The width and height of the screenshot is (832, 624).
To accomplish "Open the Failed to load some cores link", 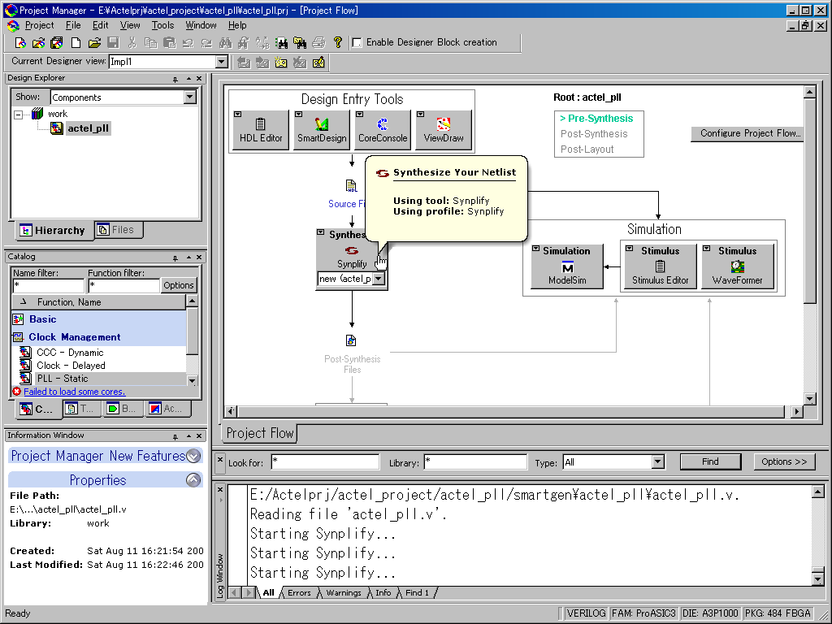I will click(x=74, y=392).
